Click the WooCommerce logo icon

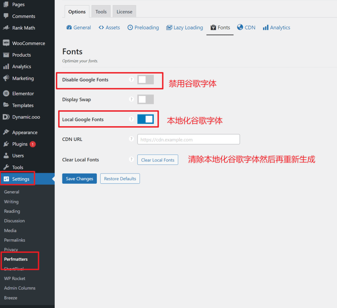click(x=6, y=43)
